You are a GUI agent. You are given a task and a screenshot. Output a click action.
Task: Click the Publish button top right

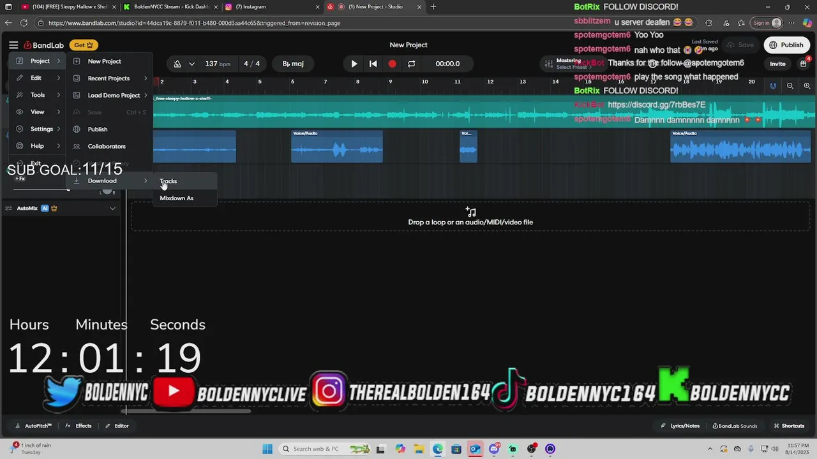786,45
